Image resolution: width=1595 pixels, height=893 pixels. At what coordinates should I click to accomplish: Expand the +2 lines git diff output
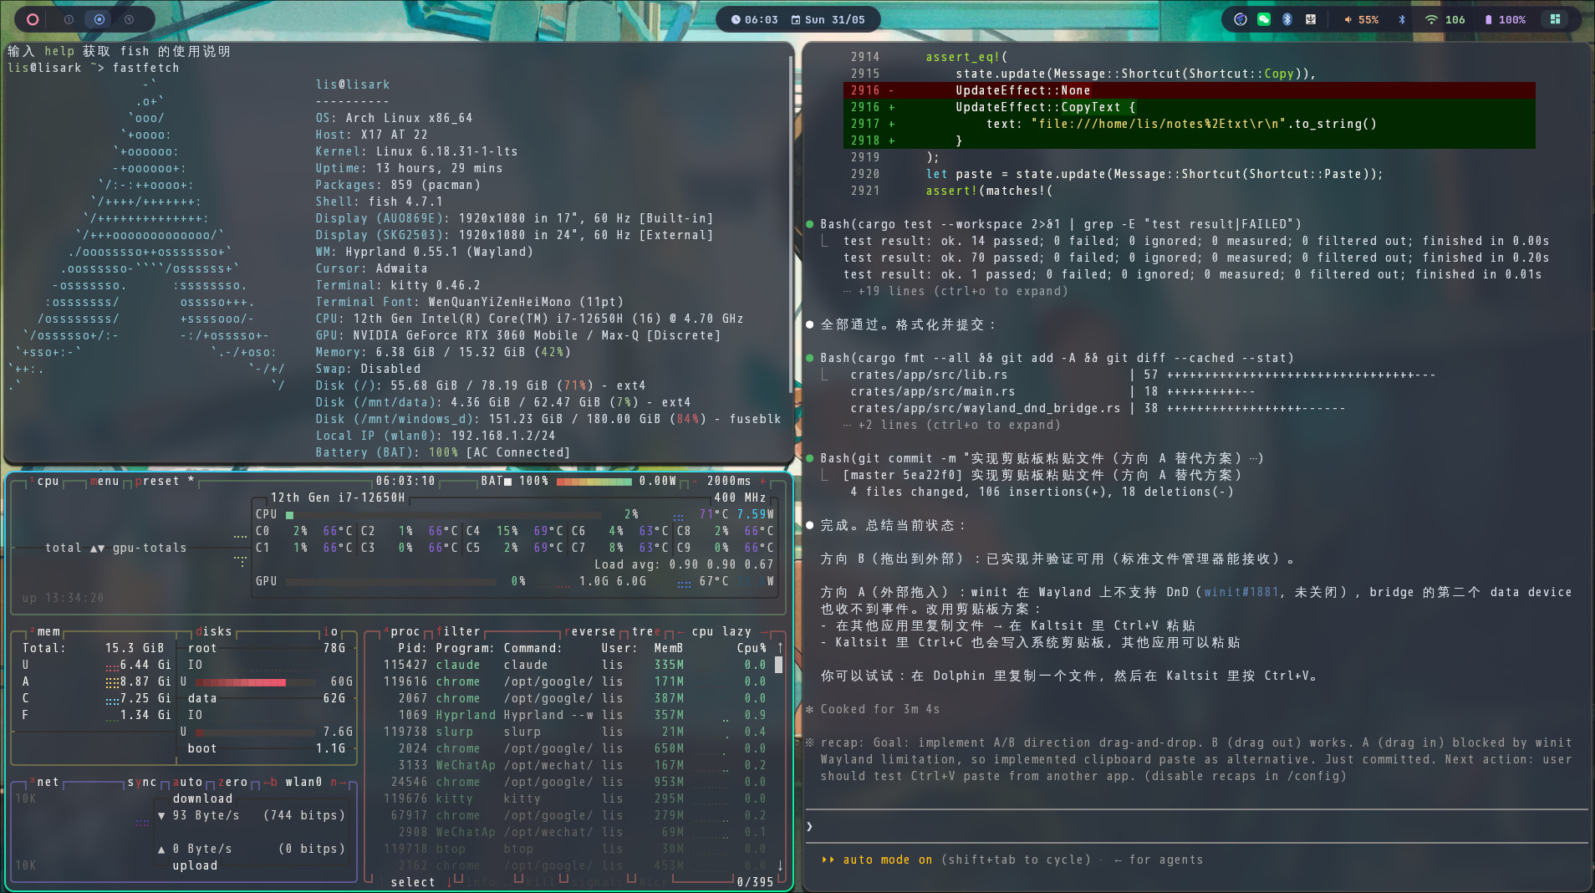[x=952, y=425]
